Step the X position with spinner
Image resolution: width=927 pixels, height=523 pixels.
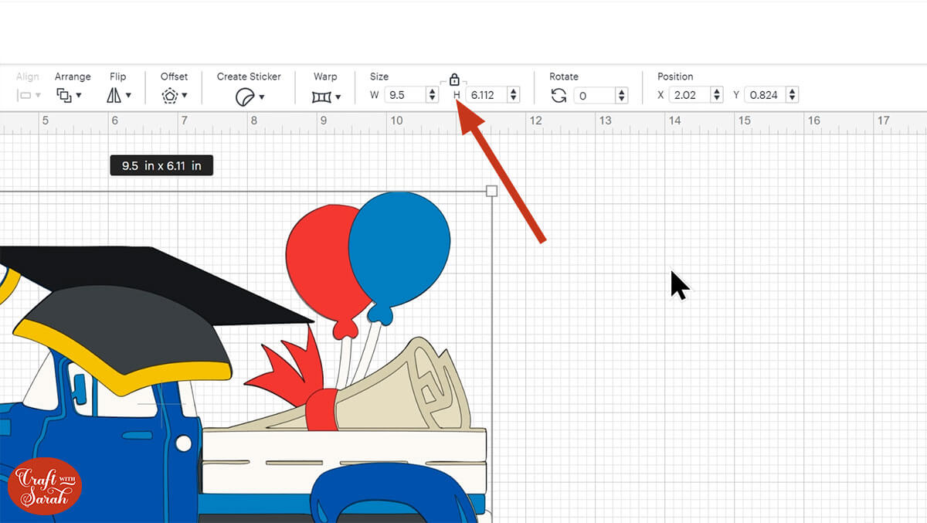(x=717, y=95)
